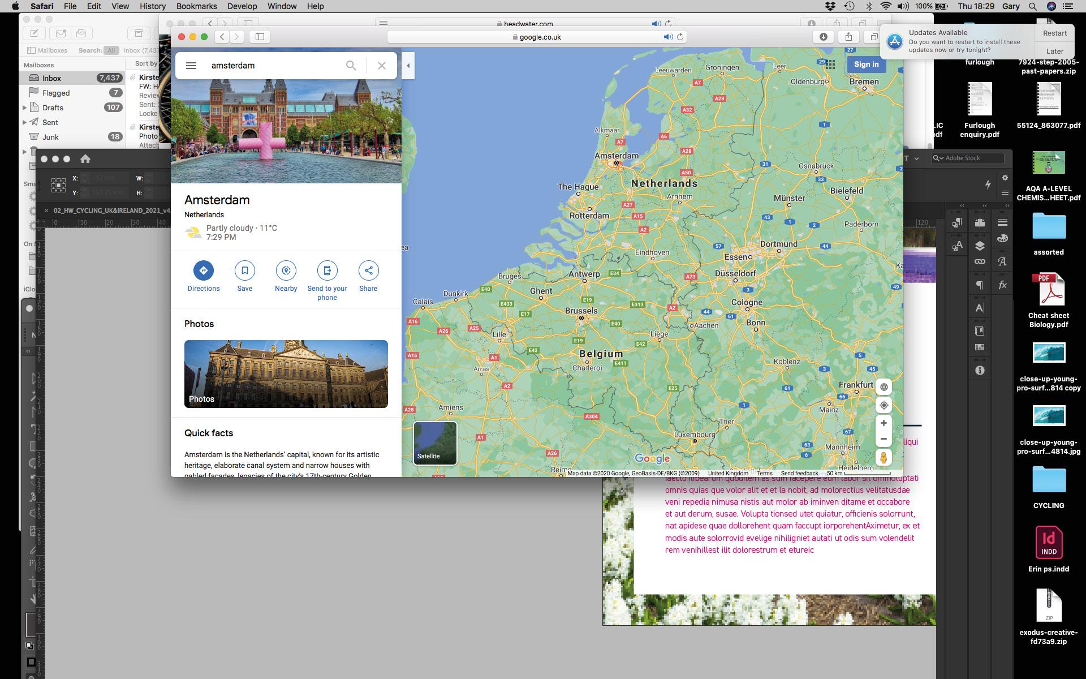1086x679 pixels.
Task: Expand the Sent mailbox in Mail
Action: (24, 122)
